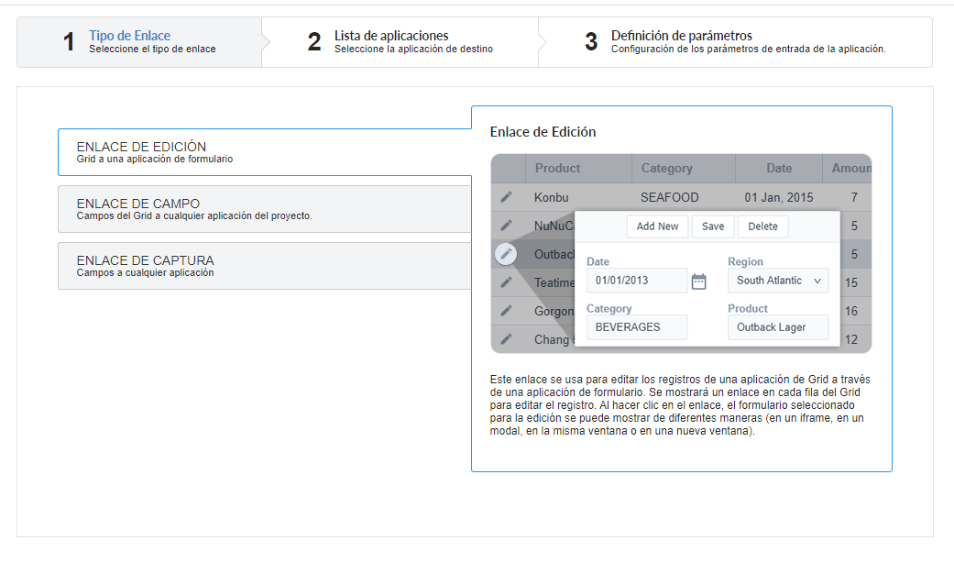Choose the ENLACE DE CAMPO option
Image resolution: width=954 pixels, height=563 pixels.
click(x=265, y=209)
